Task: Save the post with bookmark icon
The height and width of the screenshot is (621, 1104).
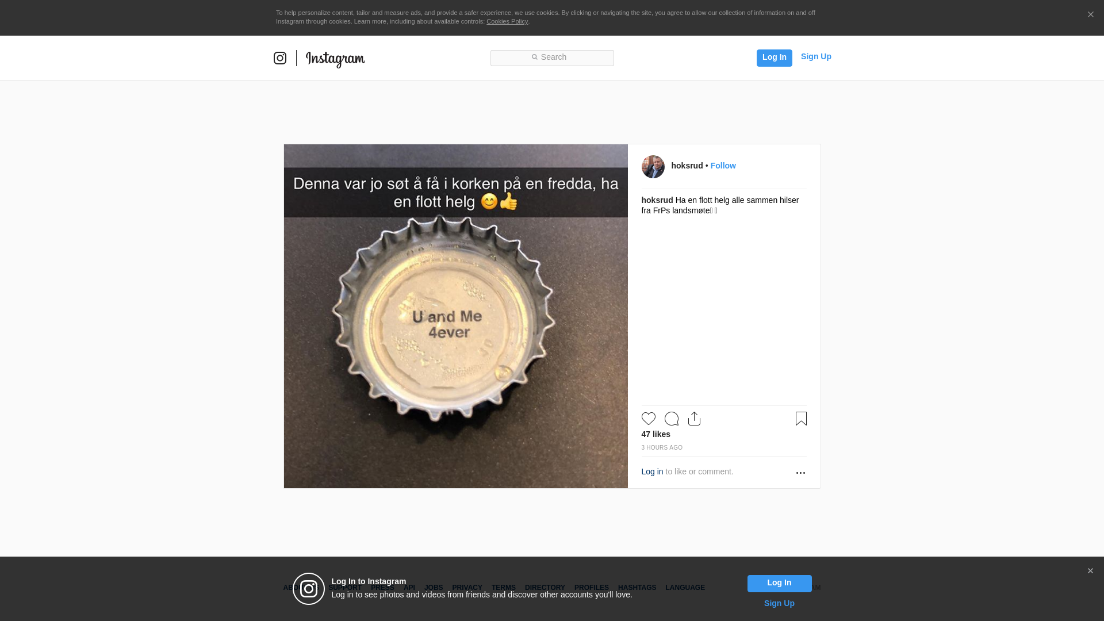Action: click(x=801, y=419)
